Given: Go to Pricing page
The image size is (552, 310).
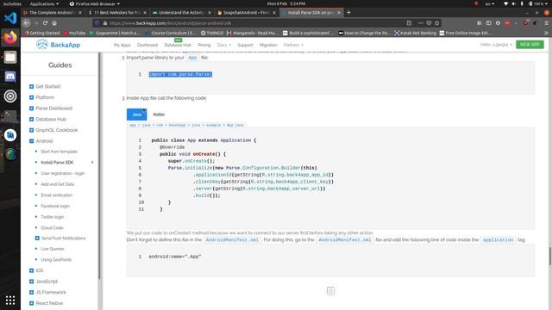Looking at the screenshot, I should [x=204, y=45].
